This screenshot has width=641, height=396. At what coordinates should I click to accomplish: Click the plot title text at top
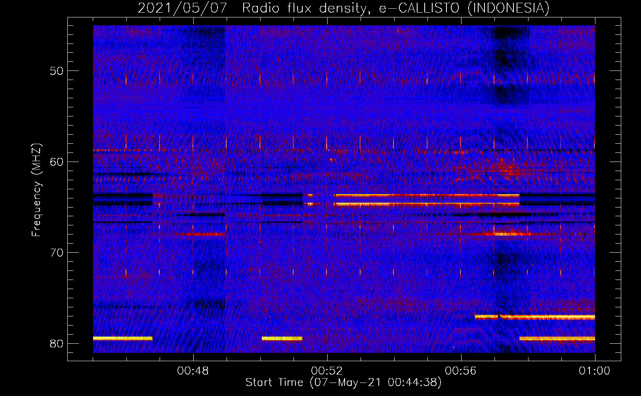coord(343,8)
